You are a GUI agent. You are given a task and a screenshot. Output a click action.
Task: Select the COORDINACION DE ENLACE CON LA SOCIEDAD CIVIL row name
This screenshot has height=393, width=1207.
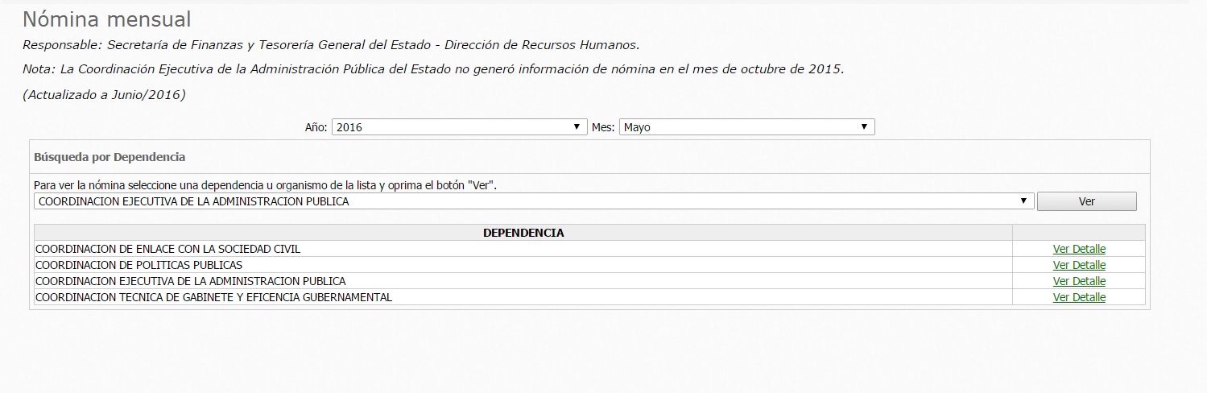coord(167,250)
